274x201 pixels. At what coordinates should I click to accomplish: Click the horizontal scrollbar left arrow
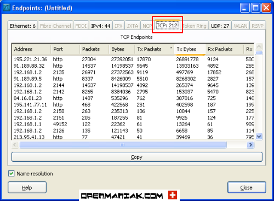(x=15, y=145)
